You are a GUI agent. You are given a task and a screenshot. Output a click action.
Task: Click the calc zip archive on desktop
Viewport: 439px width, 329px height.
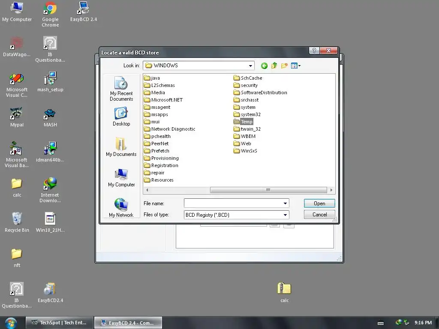(x=284, y=293)
